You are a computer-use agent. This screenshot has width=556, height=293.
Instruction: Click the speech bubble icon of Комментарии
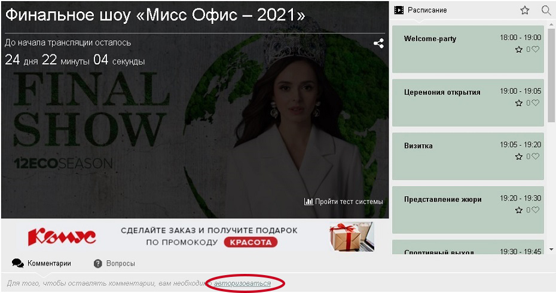pos(18,263)
